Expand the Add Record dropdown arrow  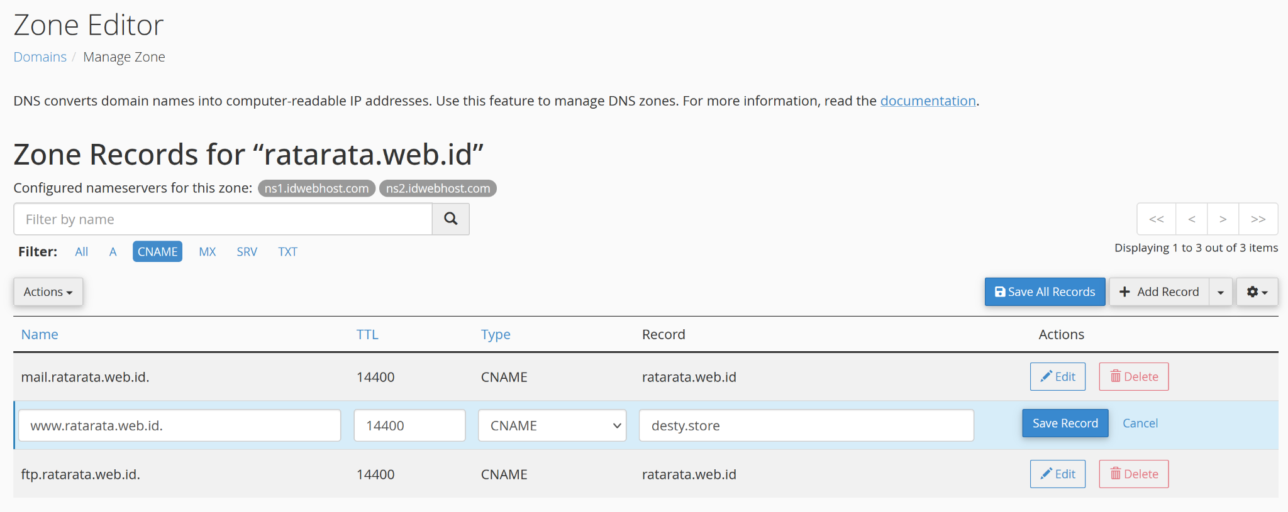pos(1220,292)
